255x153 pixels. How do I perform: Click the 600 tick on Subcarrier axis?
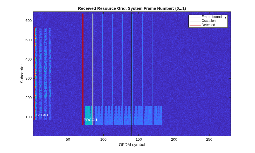[x=28, y=21]
